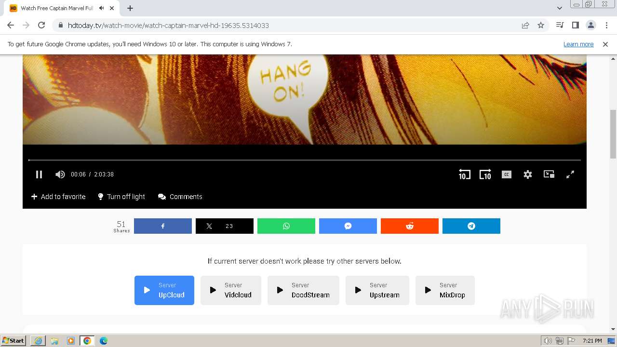Switch video to fullscreen

coord(570,174)
